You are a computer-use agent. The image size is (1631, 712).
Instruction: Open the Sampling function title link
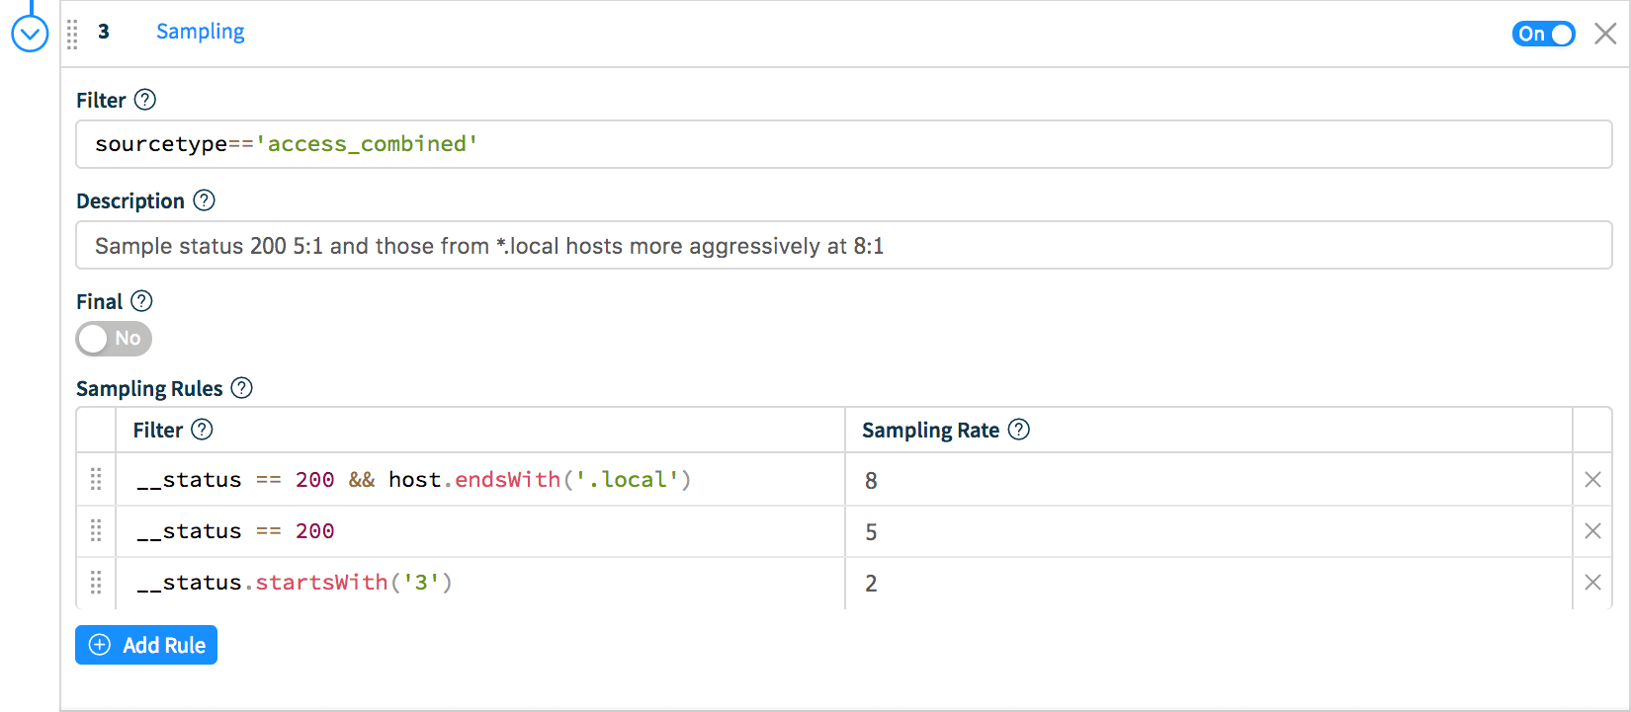point(200,32)
